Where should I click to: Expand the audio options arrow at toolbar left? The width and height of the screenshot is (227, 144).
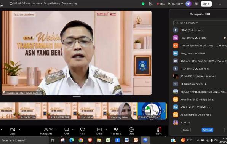pos(1,130)
